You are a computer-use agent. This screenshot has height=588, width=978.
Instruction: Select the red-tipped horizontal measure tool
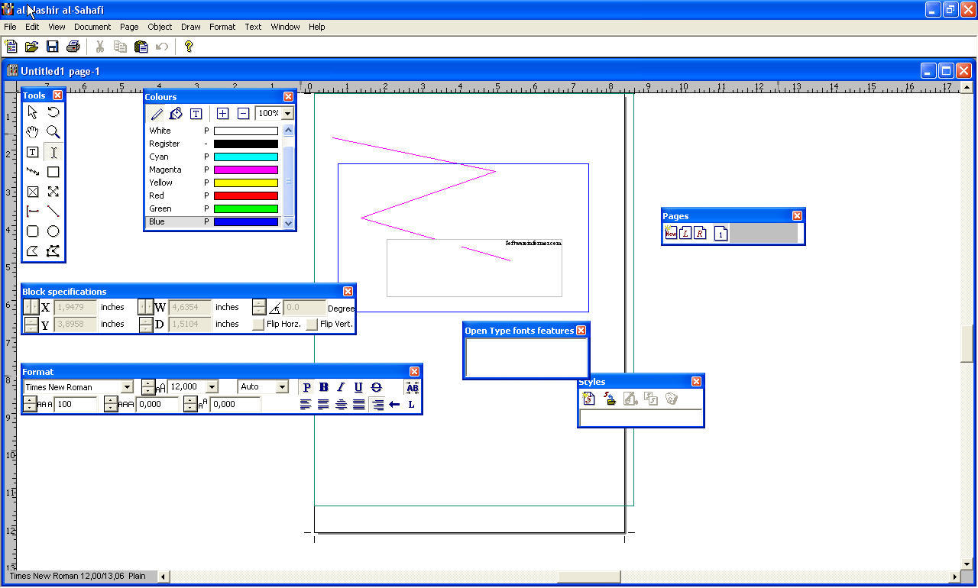coord(33,212)
